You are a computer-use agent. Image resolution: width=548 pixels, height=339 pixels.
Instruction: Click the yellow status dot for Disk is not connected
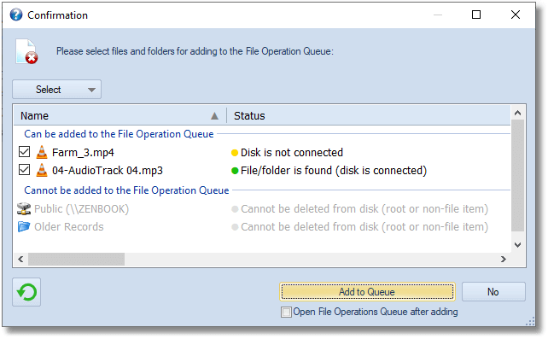(235, 153)
